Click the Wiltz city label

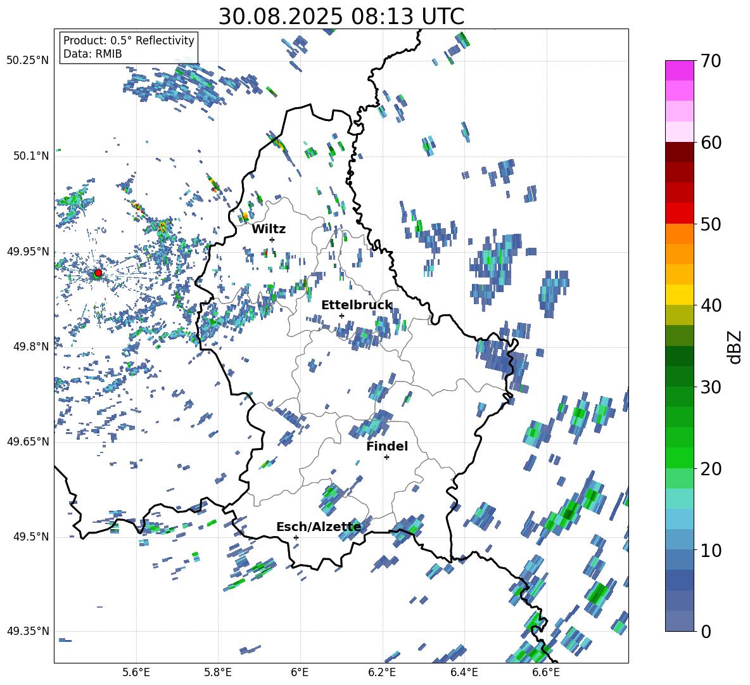pos(269,229)
